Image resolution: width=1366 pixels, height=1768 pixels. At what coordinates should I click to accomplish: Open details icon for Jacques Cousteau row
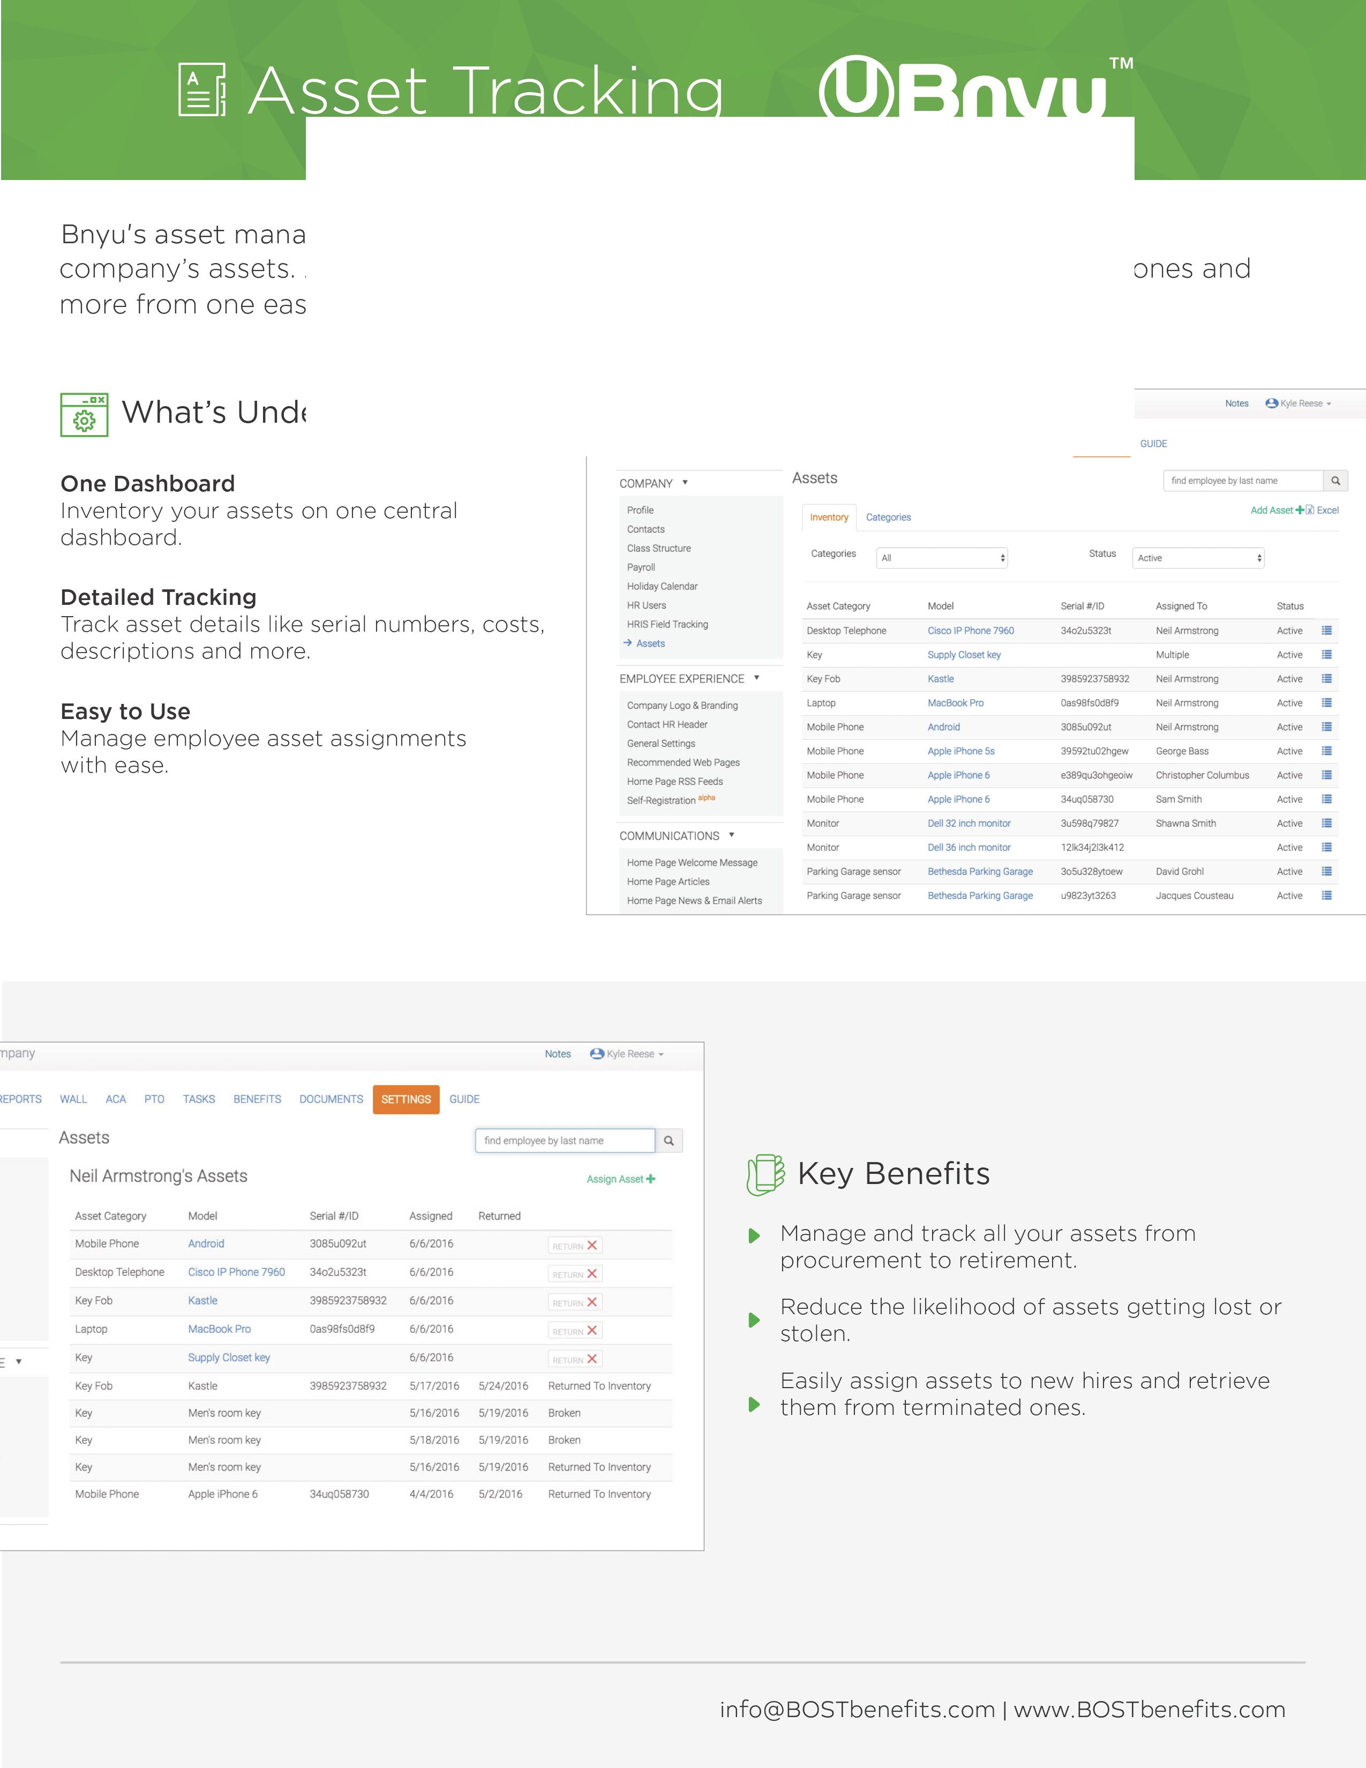pos(1326,895)
